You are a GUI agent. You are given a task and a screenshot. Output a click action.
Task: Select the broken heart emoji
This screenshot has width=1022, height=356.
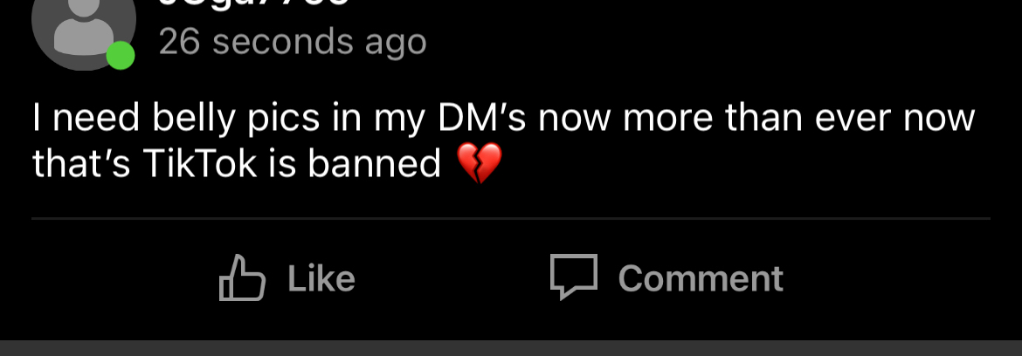click(x=479, y=163)
